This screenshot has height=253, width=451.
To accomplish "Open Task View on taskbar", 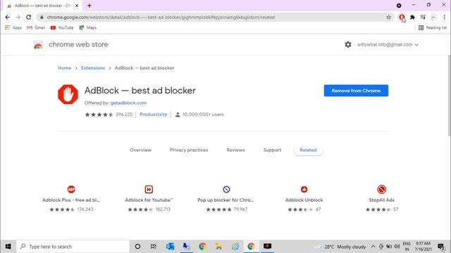I will point(154,247).
